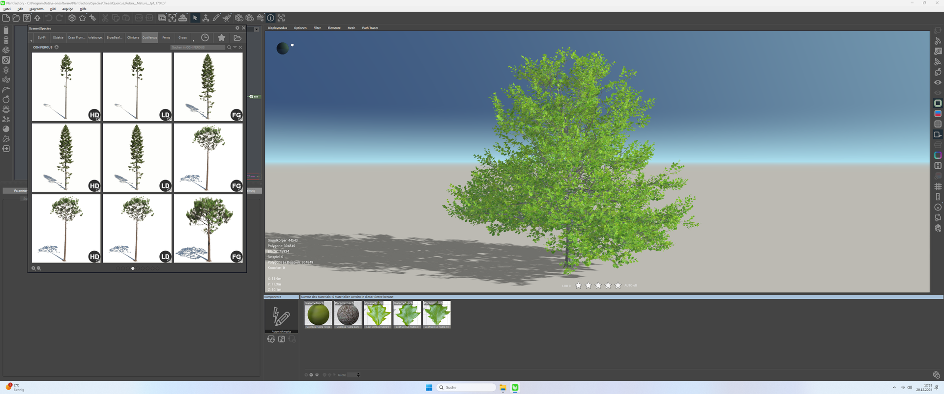Click the first LOD quality star
The width and height of the screenshot is (944, 394).
click(x=579, y=286)
